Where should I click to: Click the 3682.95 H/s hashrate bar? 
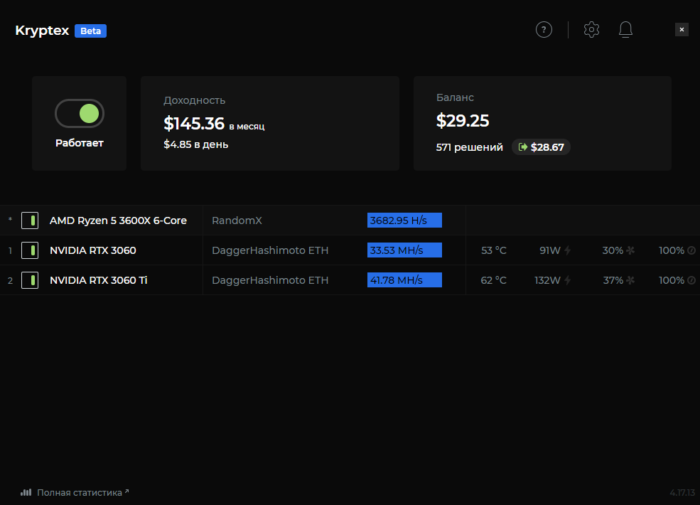404,220
